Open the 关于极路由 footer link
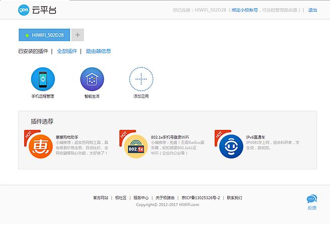This screenshot has height=236, width=330. [165, 198]
